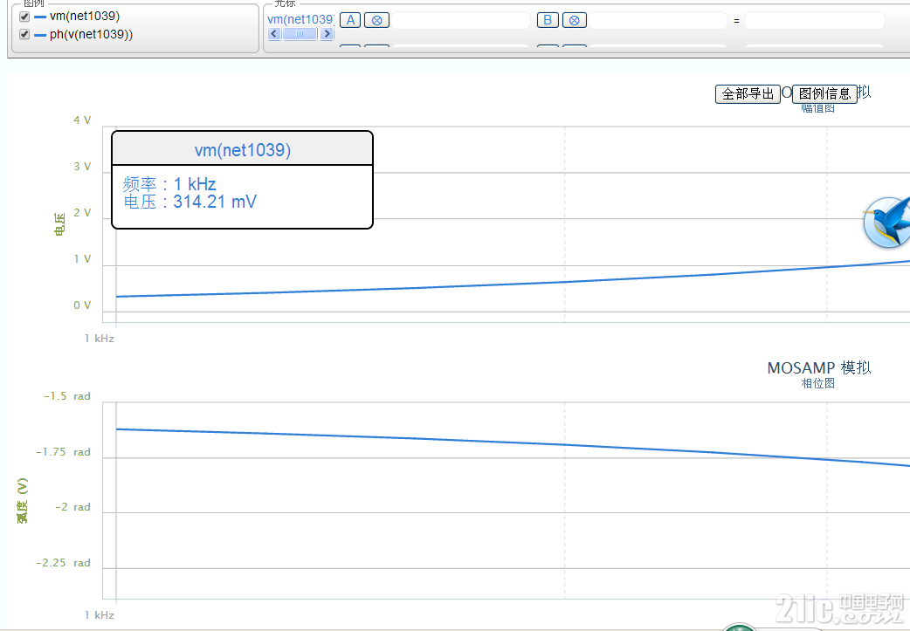Viewport: 910px width, 631px height.
Task: Click the 相位图 subtitle
Action: (x=817, y=383)
